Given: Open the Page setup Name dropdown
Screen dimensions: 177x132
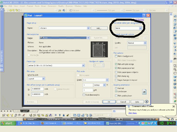Looking at the screenshot, I should (x=88, y=28).
